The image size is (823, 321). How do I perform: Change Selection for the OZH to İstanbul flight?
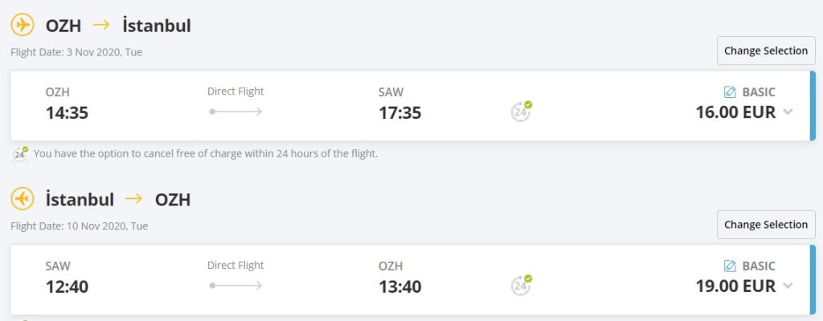(x=765, y=51)
